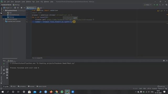Click the restore layout icon in Run panel
This screenshot has height=94, width=168.
point(4,70)
